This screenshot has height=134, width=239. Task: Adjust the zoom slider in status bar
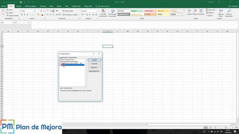pos(226,128)
